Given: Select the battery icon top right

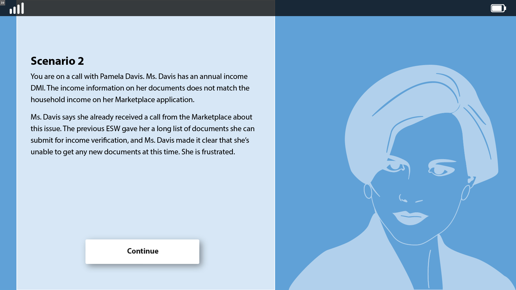Looking at the screenshot, I should click(x=498, y=8).
